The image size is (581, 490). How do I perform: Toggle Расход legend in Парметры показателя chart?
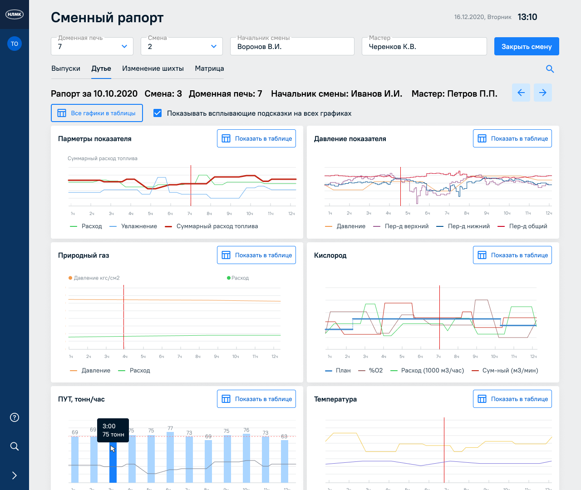point(86,226)
